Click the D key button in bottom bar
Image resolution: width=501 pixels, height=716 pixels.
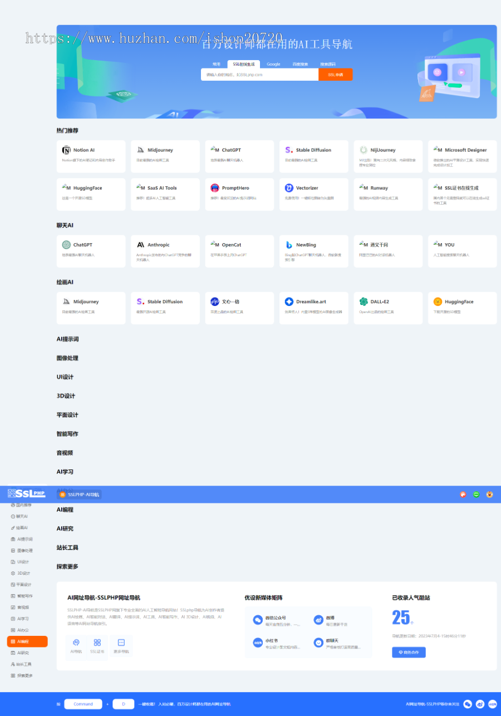pos(124,704)
